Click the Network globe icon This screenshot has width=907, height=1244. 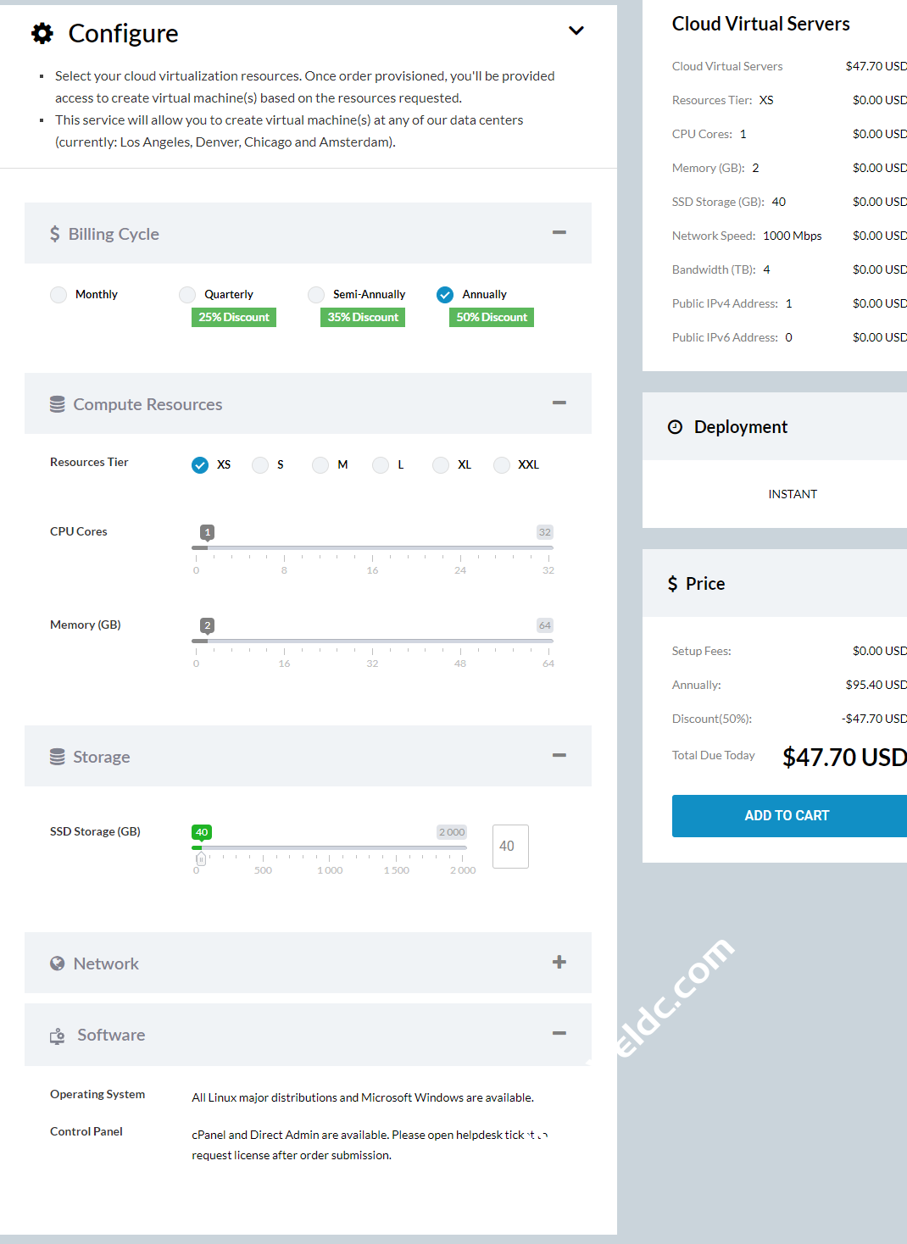tap(58, 964)
